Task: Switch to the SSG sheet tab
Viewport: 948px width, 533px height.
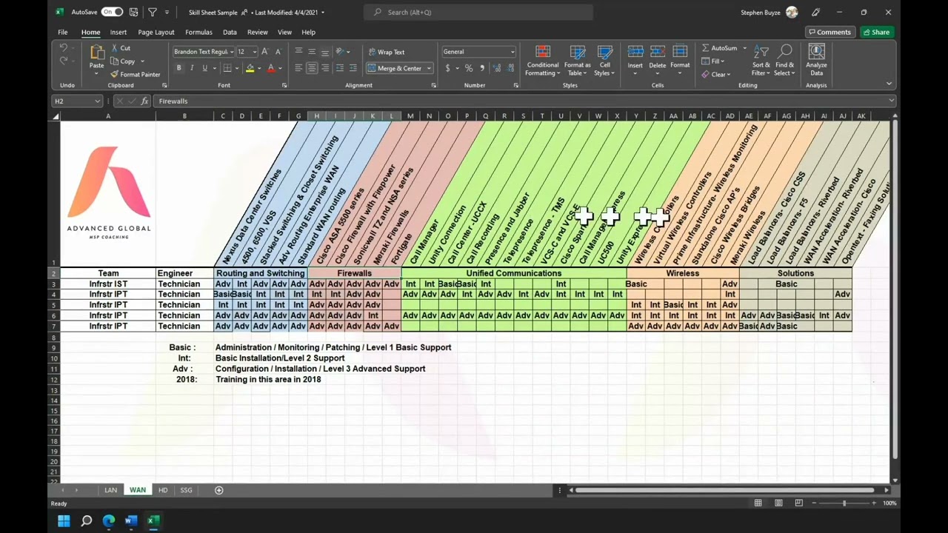Action: point(186,490)
